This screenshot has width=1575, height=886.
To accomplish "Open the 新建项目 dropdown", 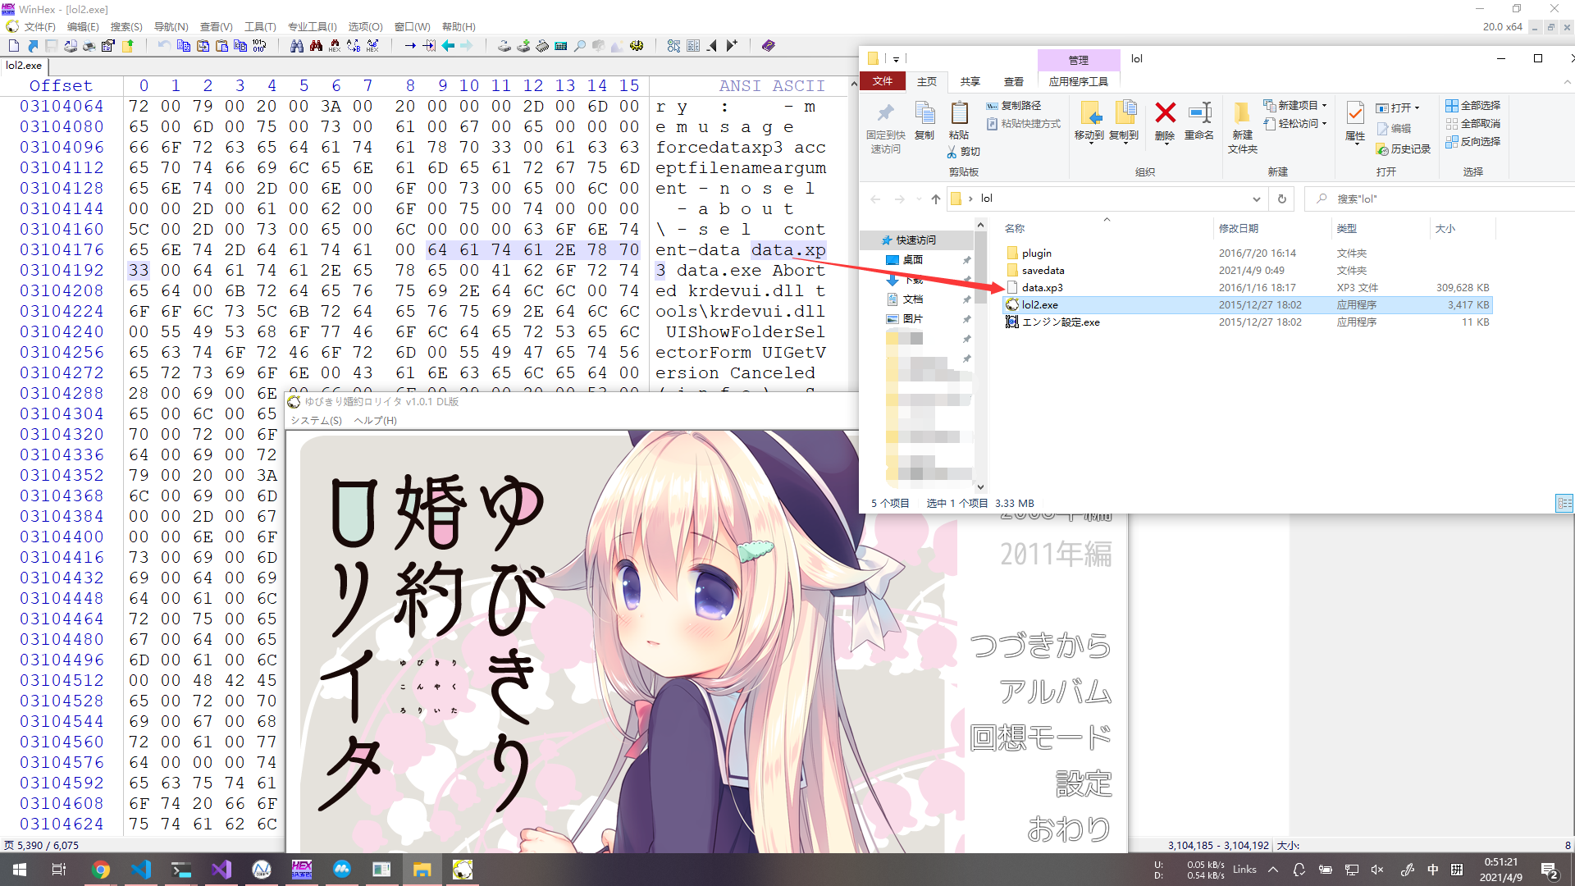I will tap(1324, 106).
